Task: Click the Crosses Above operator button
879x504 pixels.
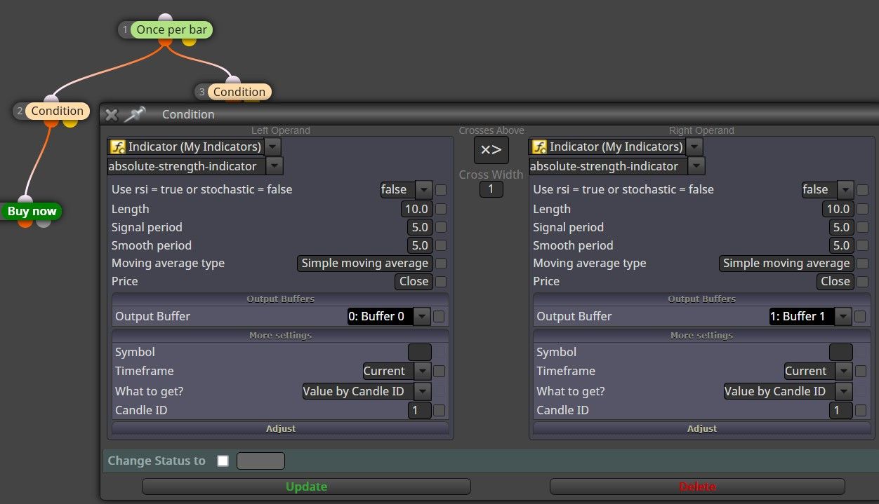Action: [491, 150]
